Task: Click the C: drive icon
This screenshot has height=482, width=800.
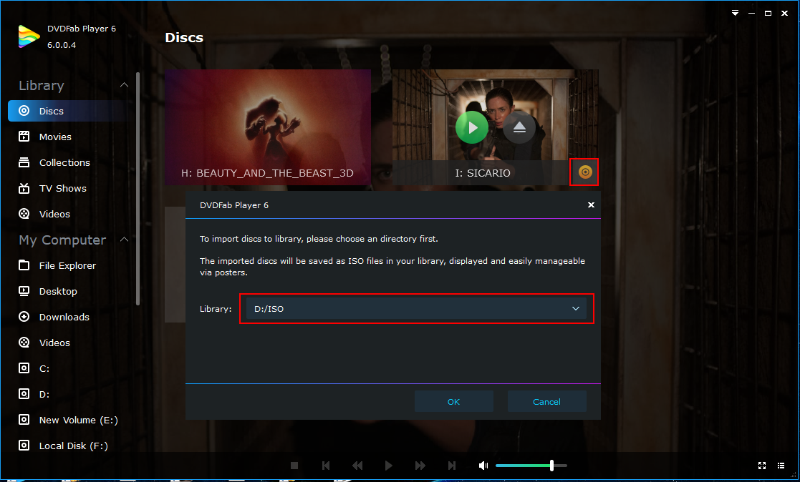Action: click(24, 368)
